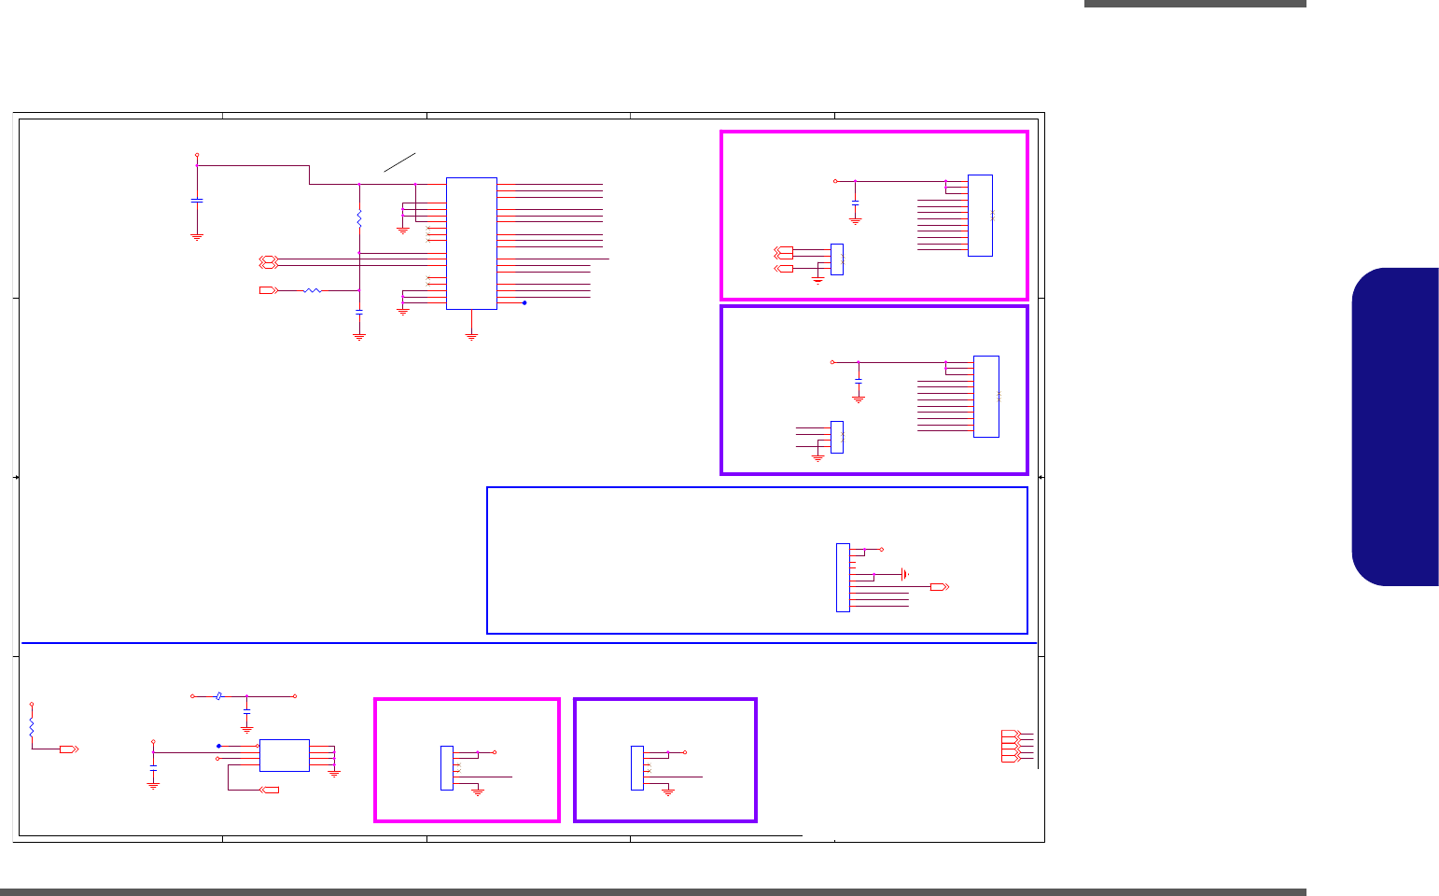Select the ferrite bead symbol on bottom power rail

tap(217, 695)
